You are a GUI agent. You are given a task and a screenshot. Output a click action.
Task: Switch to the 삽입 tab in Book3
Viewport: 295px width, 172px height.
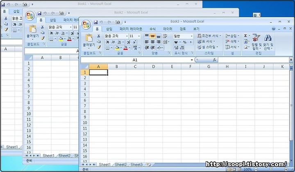(109, 29)
